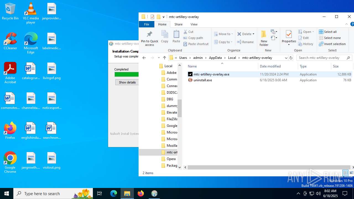Expand address bar history dropdown
Screen dimensions: 354x199
click(x=286, y=58)
